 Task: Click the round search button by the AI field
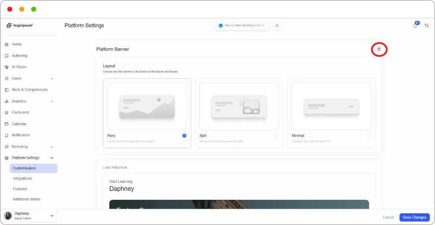click(277, 26)
